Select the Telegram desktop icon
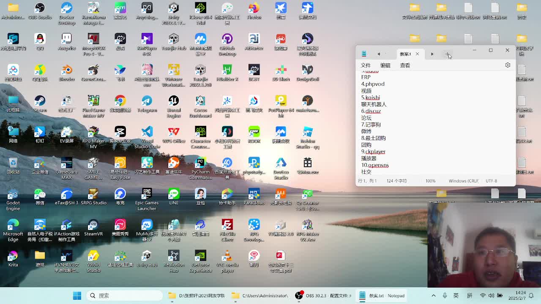This screenshot has height=304, width=541. pos(147,104)
